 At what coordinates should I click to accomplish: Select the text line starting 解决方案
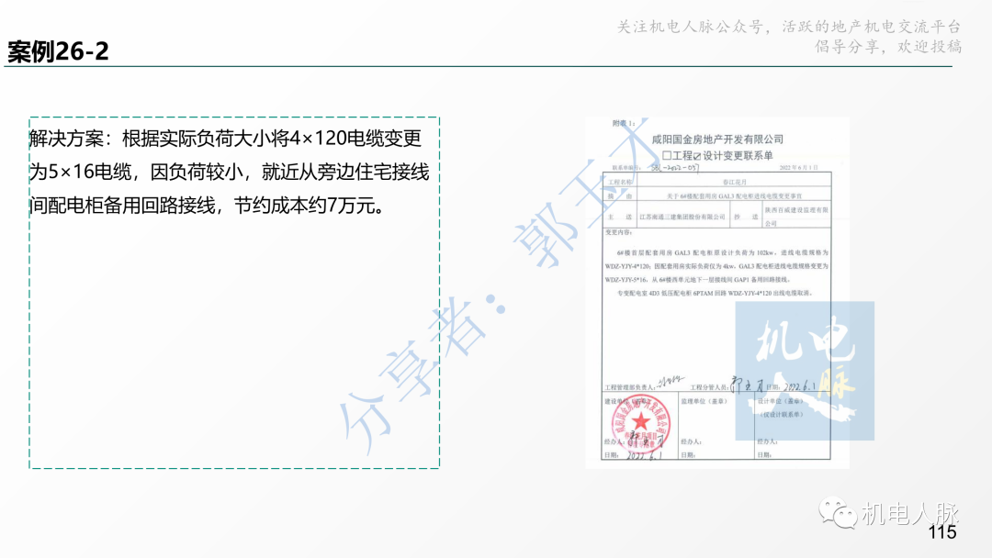(226, 139)
